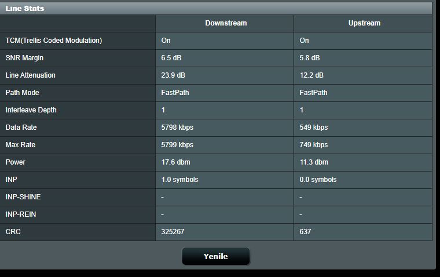The height and width of the screenshot is (277, 440).
Task: Click downstream max rate 5799 kbps
Action: point(177,145)
